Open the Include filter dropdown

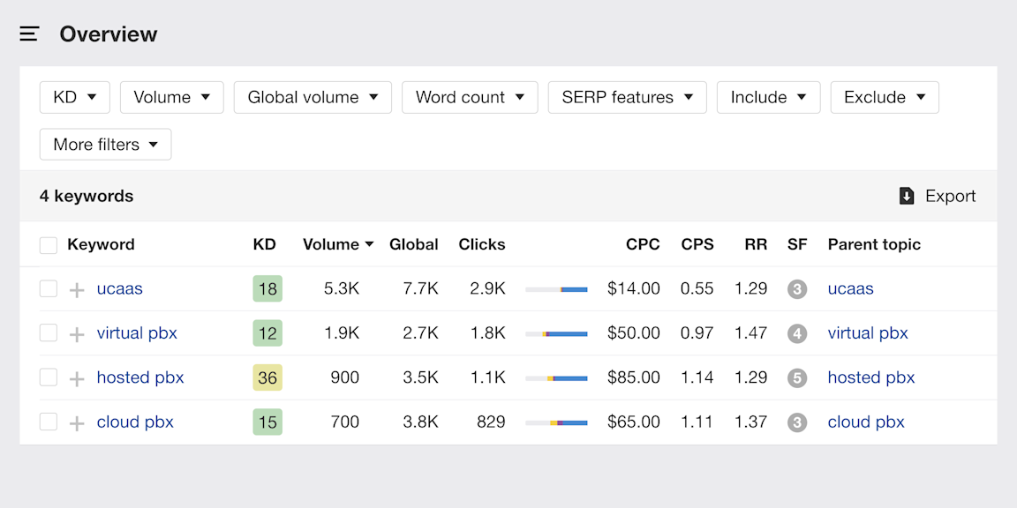(x=769, y=97)
